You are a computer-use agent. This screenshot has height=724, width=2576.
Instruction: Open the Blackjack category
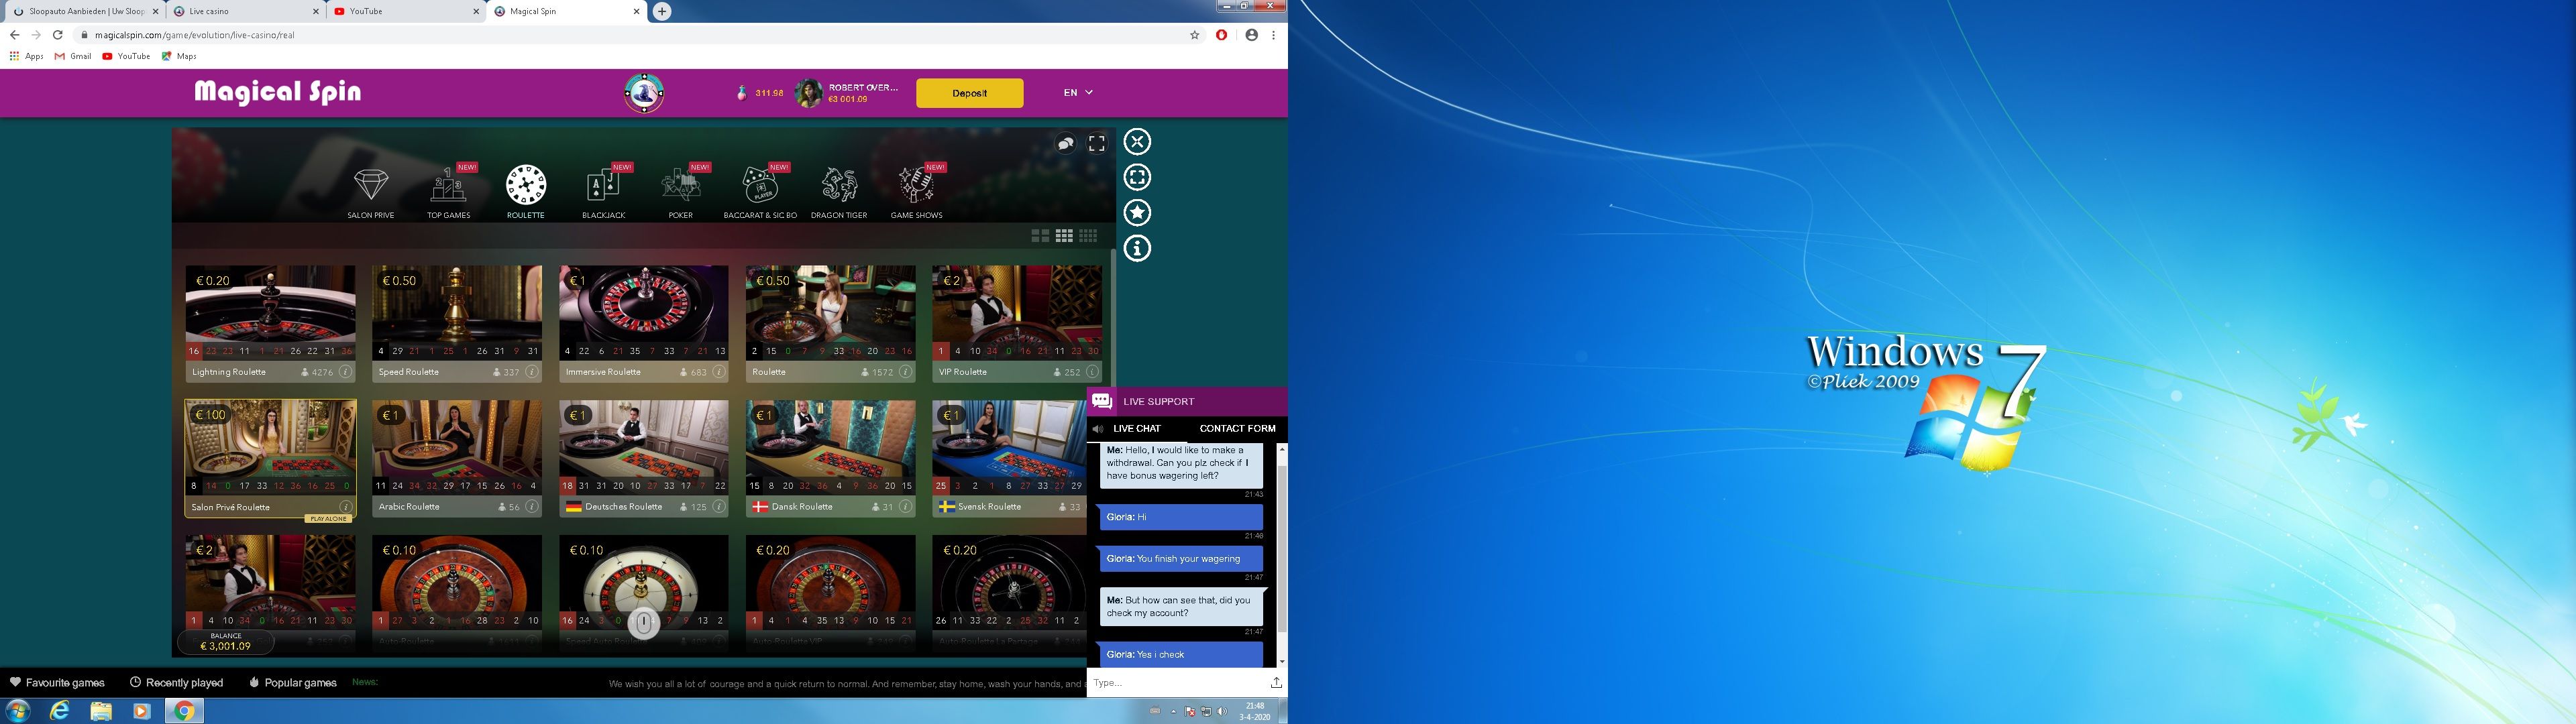click(603, 192)
